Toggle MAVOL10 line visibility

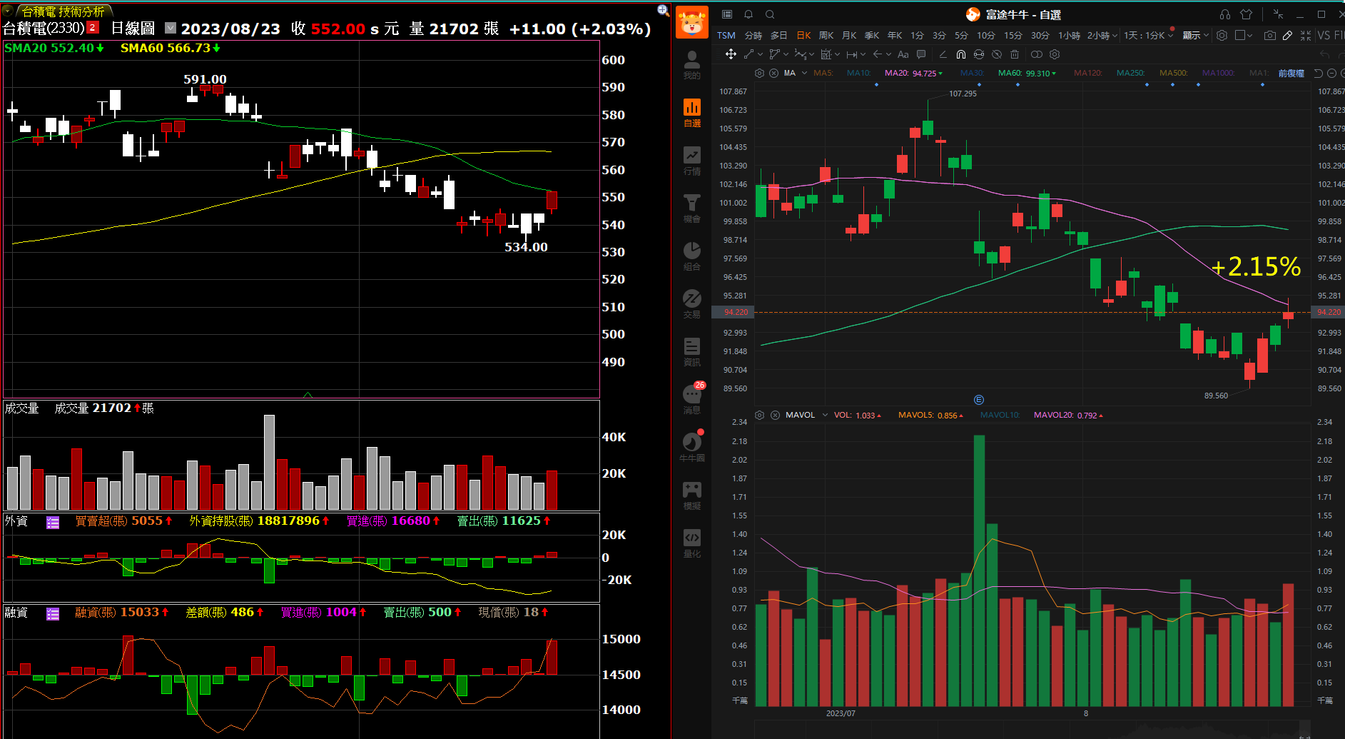click(x=1000, y=415)
